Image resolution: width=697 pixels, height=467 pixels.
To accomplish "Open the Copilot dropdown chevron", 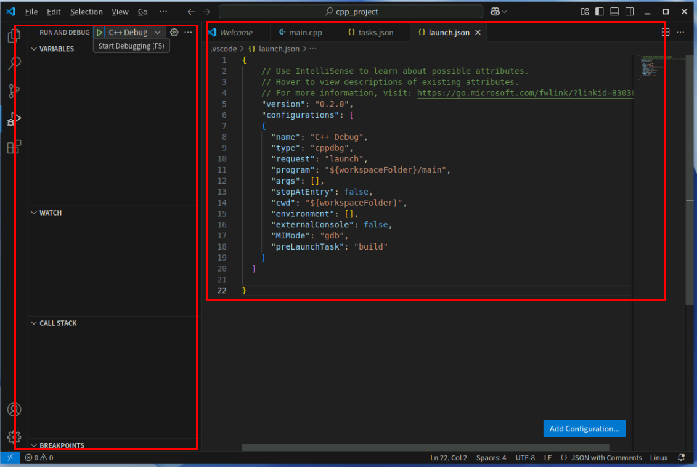I will point(505,12).
